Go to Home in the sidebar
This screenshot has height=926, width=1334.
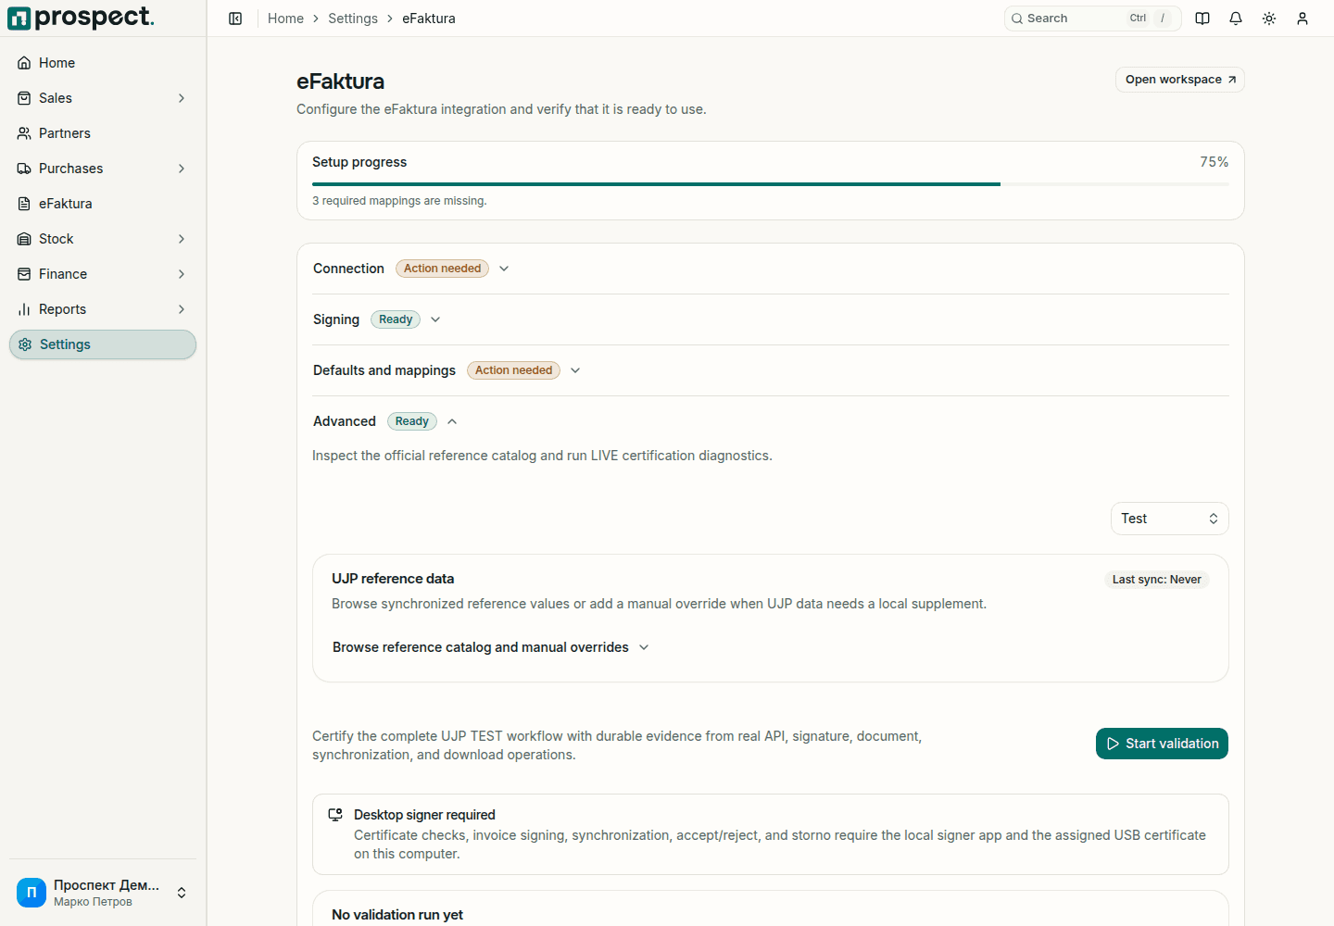pyautogui.click(x=103, y=63)
